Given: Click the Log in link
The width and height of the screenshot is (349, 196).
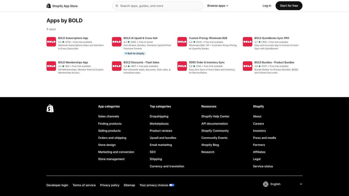Looking at the screenshot, I should click(267, 5).
